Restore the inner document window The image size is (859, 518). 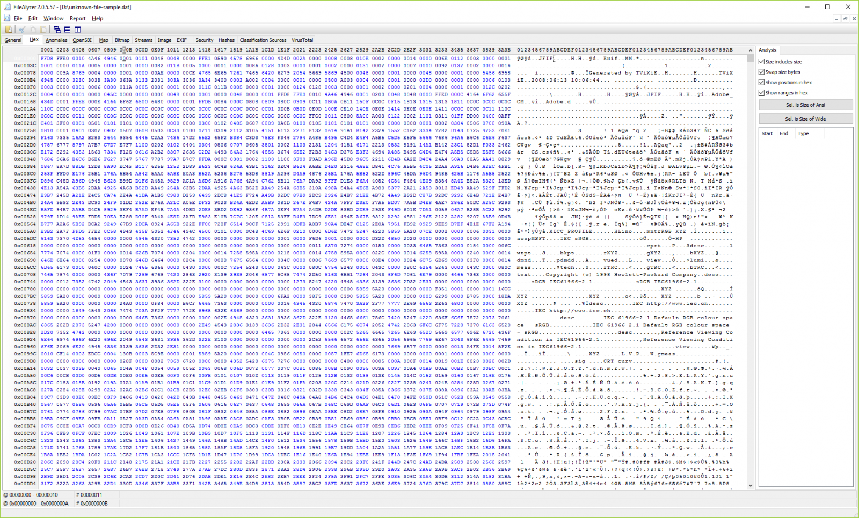click(845, 18)
